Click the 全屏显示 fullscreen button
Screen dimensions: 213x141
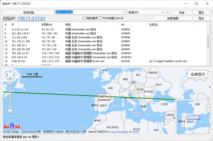point(198,74)
